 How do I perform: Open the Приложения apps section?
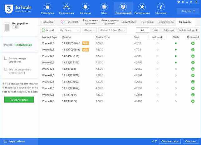66,9
